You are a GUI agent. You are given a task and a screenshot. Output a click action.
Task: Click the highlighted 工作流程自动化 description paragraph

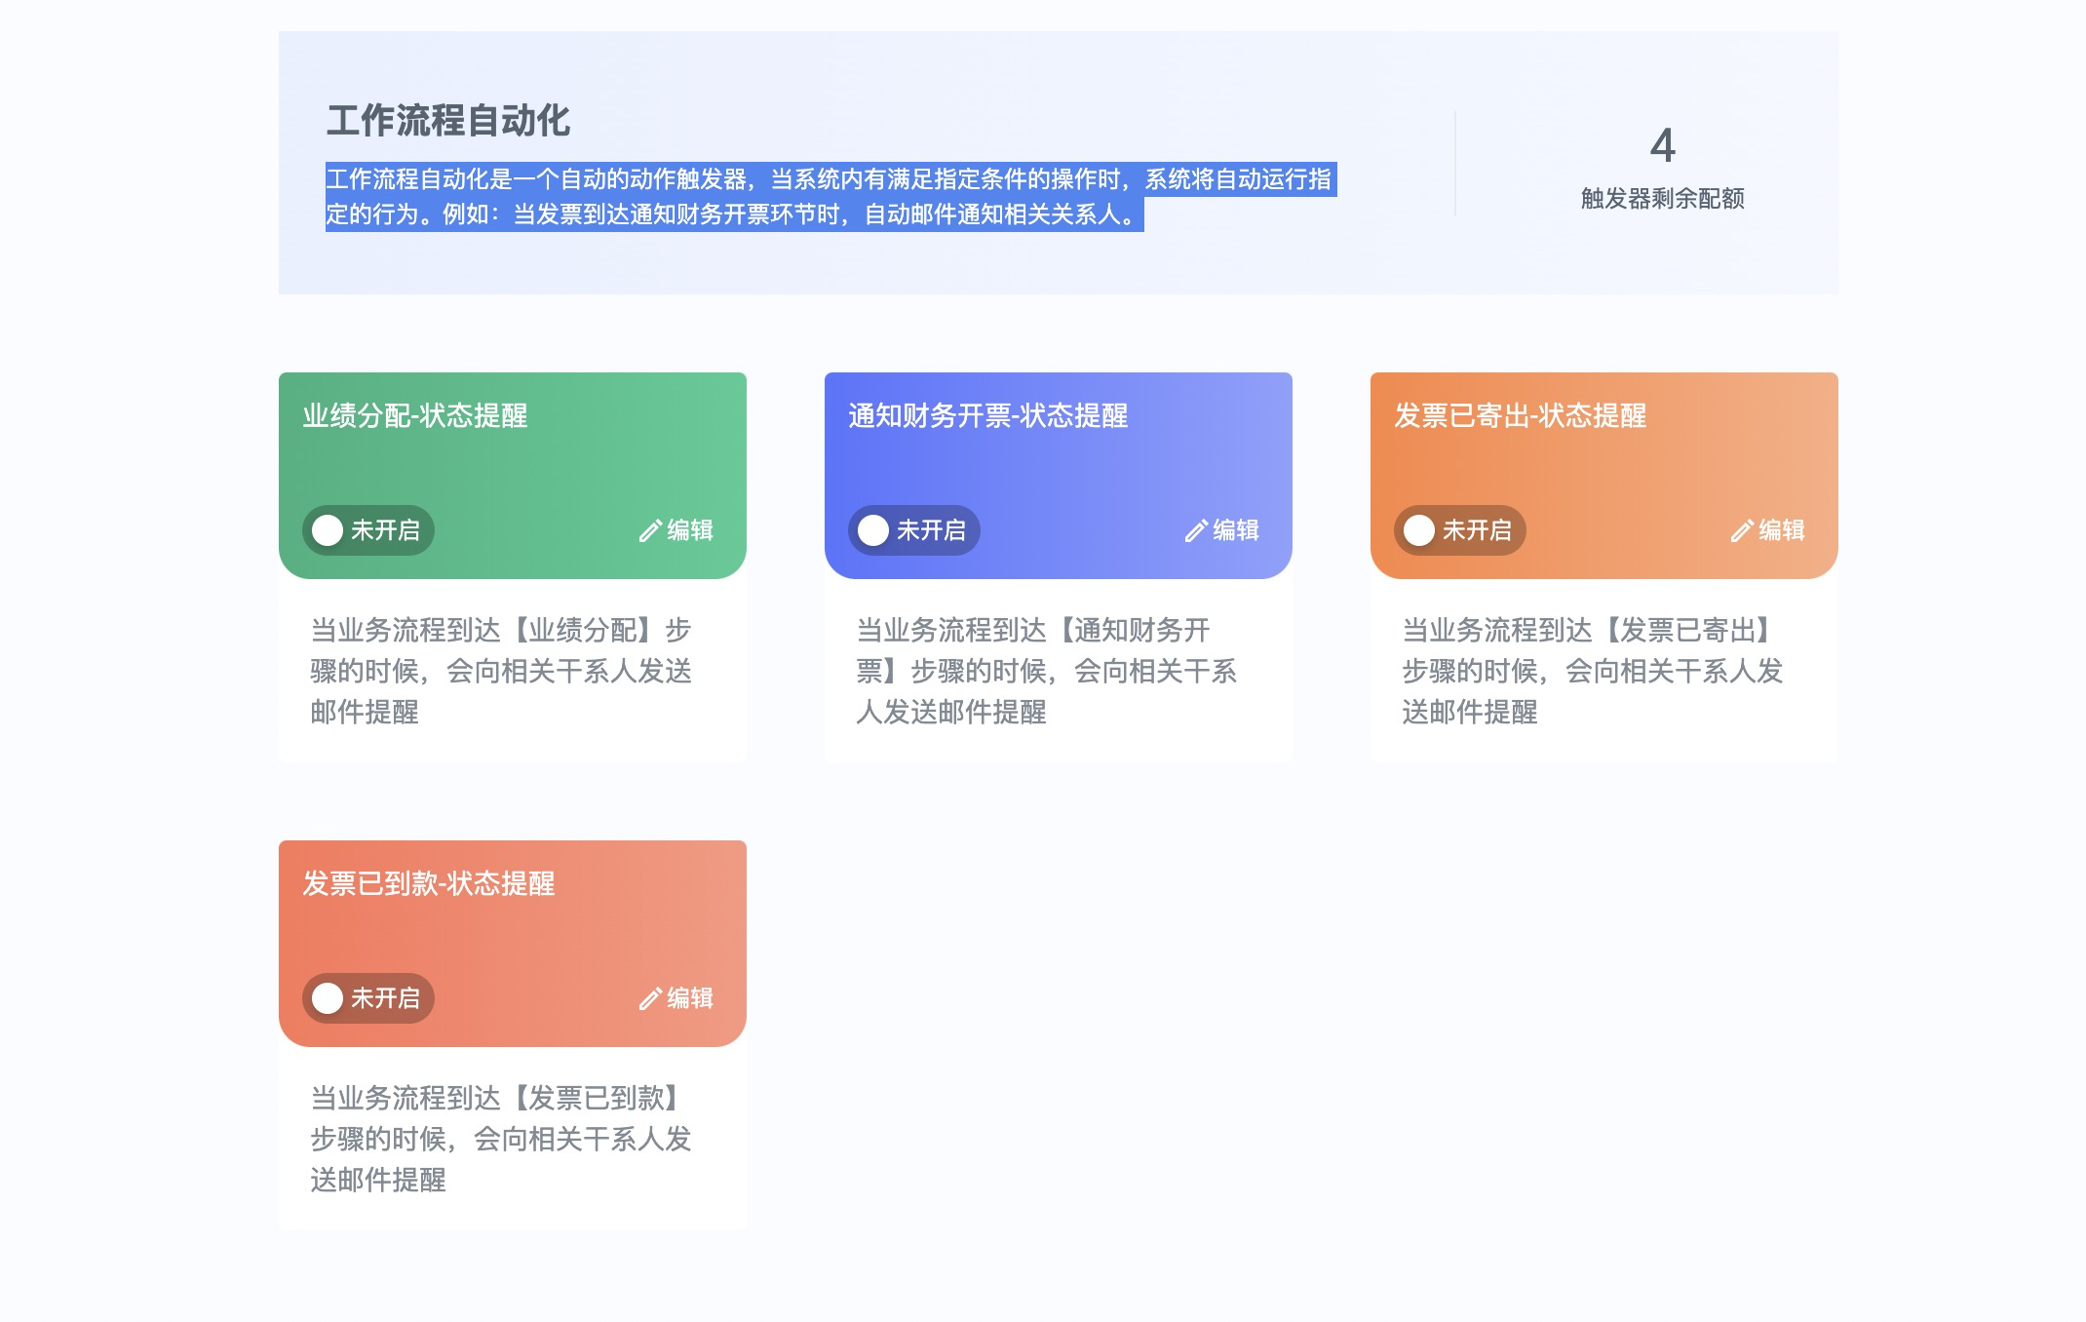[x=831, y=197]
